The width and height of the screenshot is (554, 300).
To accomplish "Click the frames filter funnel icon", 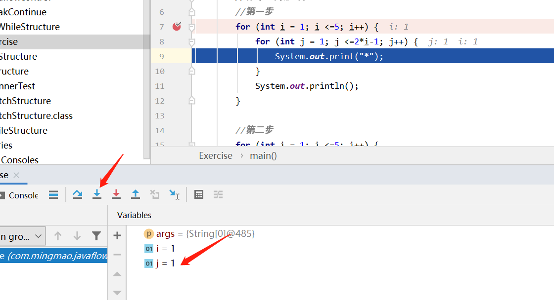I will (96, 236).
